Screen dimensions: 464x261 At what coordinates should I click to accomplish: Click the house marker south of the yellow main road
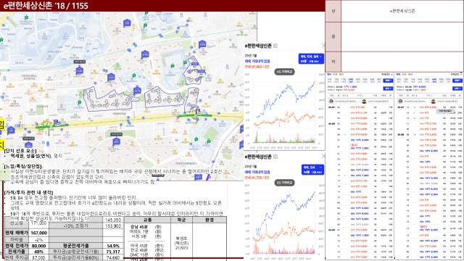116,141
